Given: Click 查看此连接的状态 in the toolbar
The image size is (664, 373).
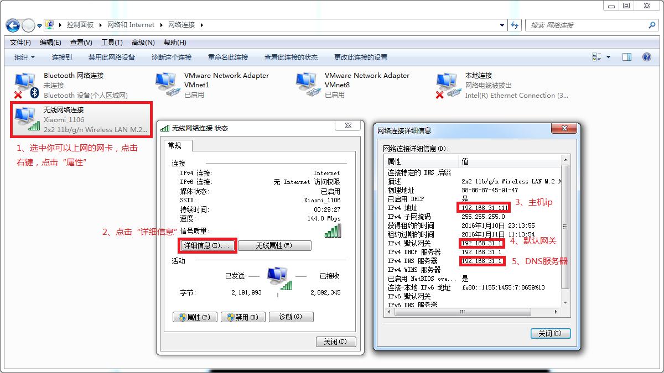Looking at the screenshot, I should pyautogui.click(x=291, y=57).
